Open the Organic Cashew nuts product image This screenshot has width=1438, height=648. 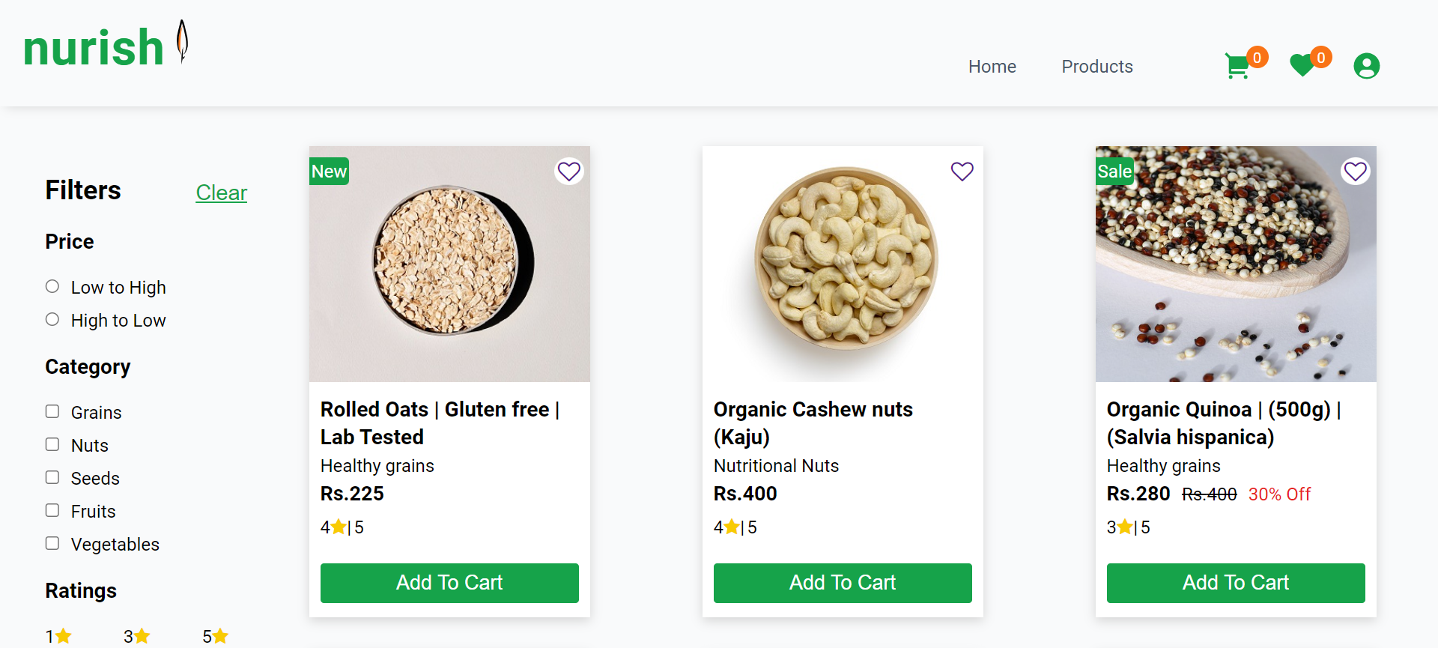coord(843,264)
